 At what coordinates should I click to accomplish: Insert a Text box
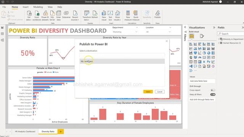110,16
